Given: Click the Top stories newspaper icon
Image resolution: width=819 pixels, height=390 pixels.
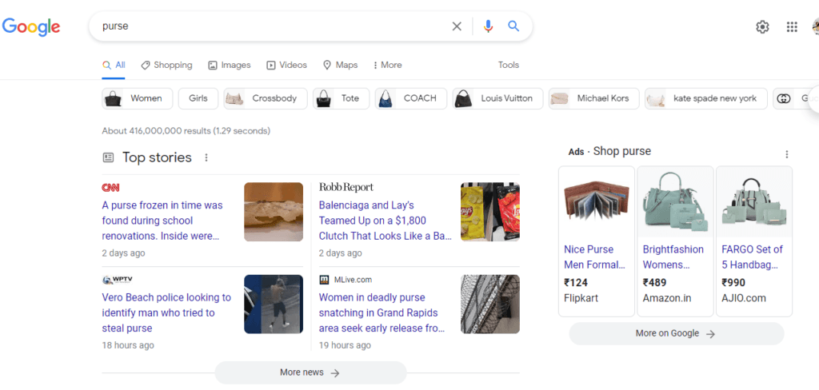Looking at the screenshot, I should (x=108, y=157).
